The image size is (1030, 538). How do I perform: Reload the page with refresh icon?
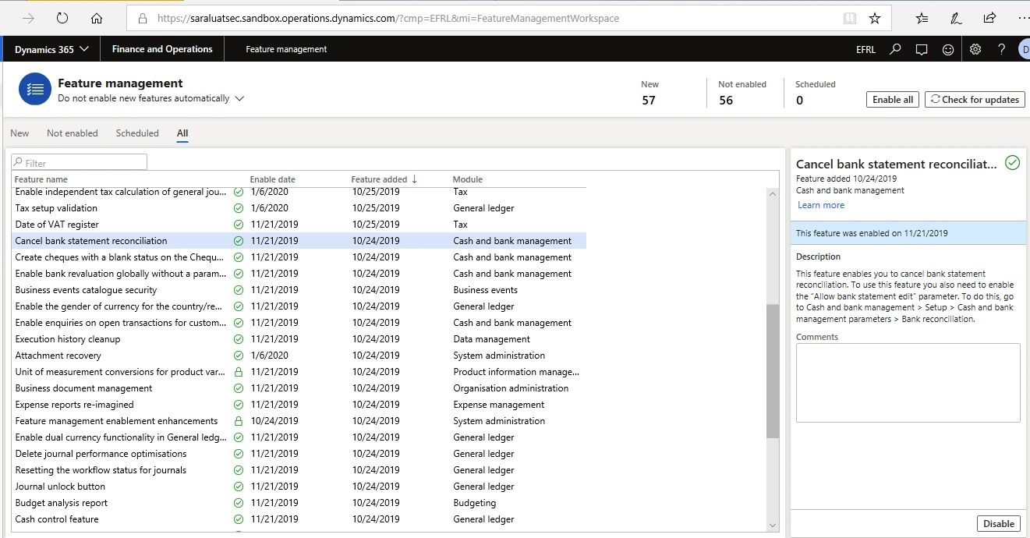click(x=62, y=18)
